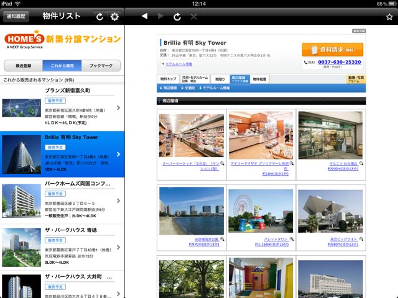Open the パレットタウン caption link
Screen dimensions: 398x298
pyautogui.click(x=272, y=242)
